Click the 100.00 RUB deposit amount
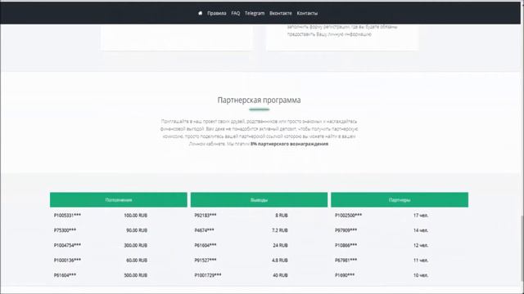This screenshot has width=524, height=294. point(135,216)
